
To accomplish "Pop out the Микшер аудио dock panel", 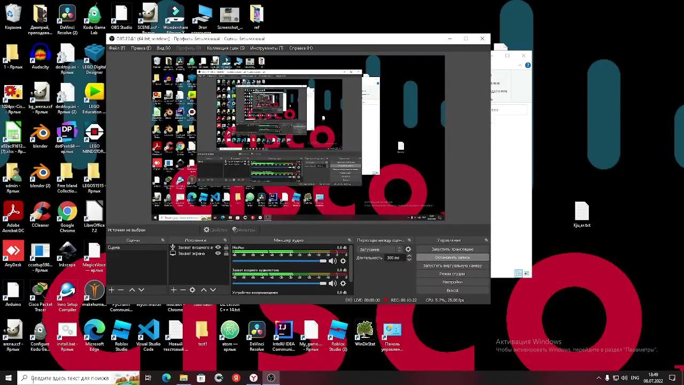I will point(349,240).
